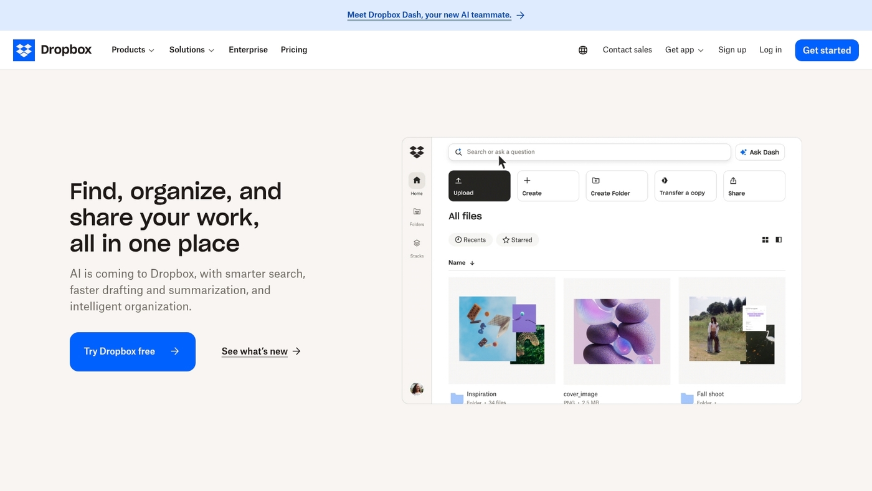Image resolution: width=872 pixels, height=491 pixels.
Task: Click the search or ask field
Action: click(589, 151)
